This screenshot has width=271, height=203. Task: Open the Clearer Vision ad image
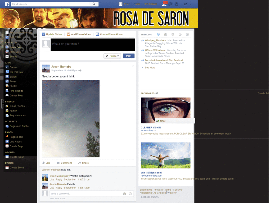pos(166,110)
